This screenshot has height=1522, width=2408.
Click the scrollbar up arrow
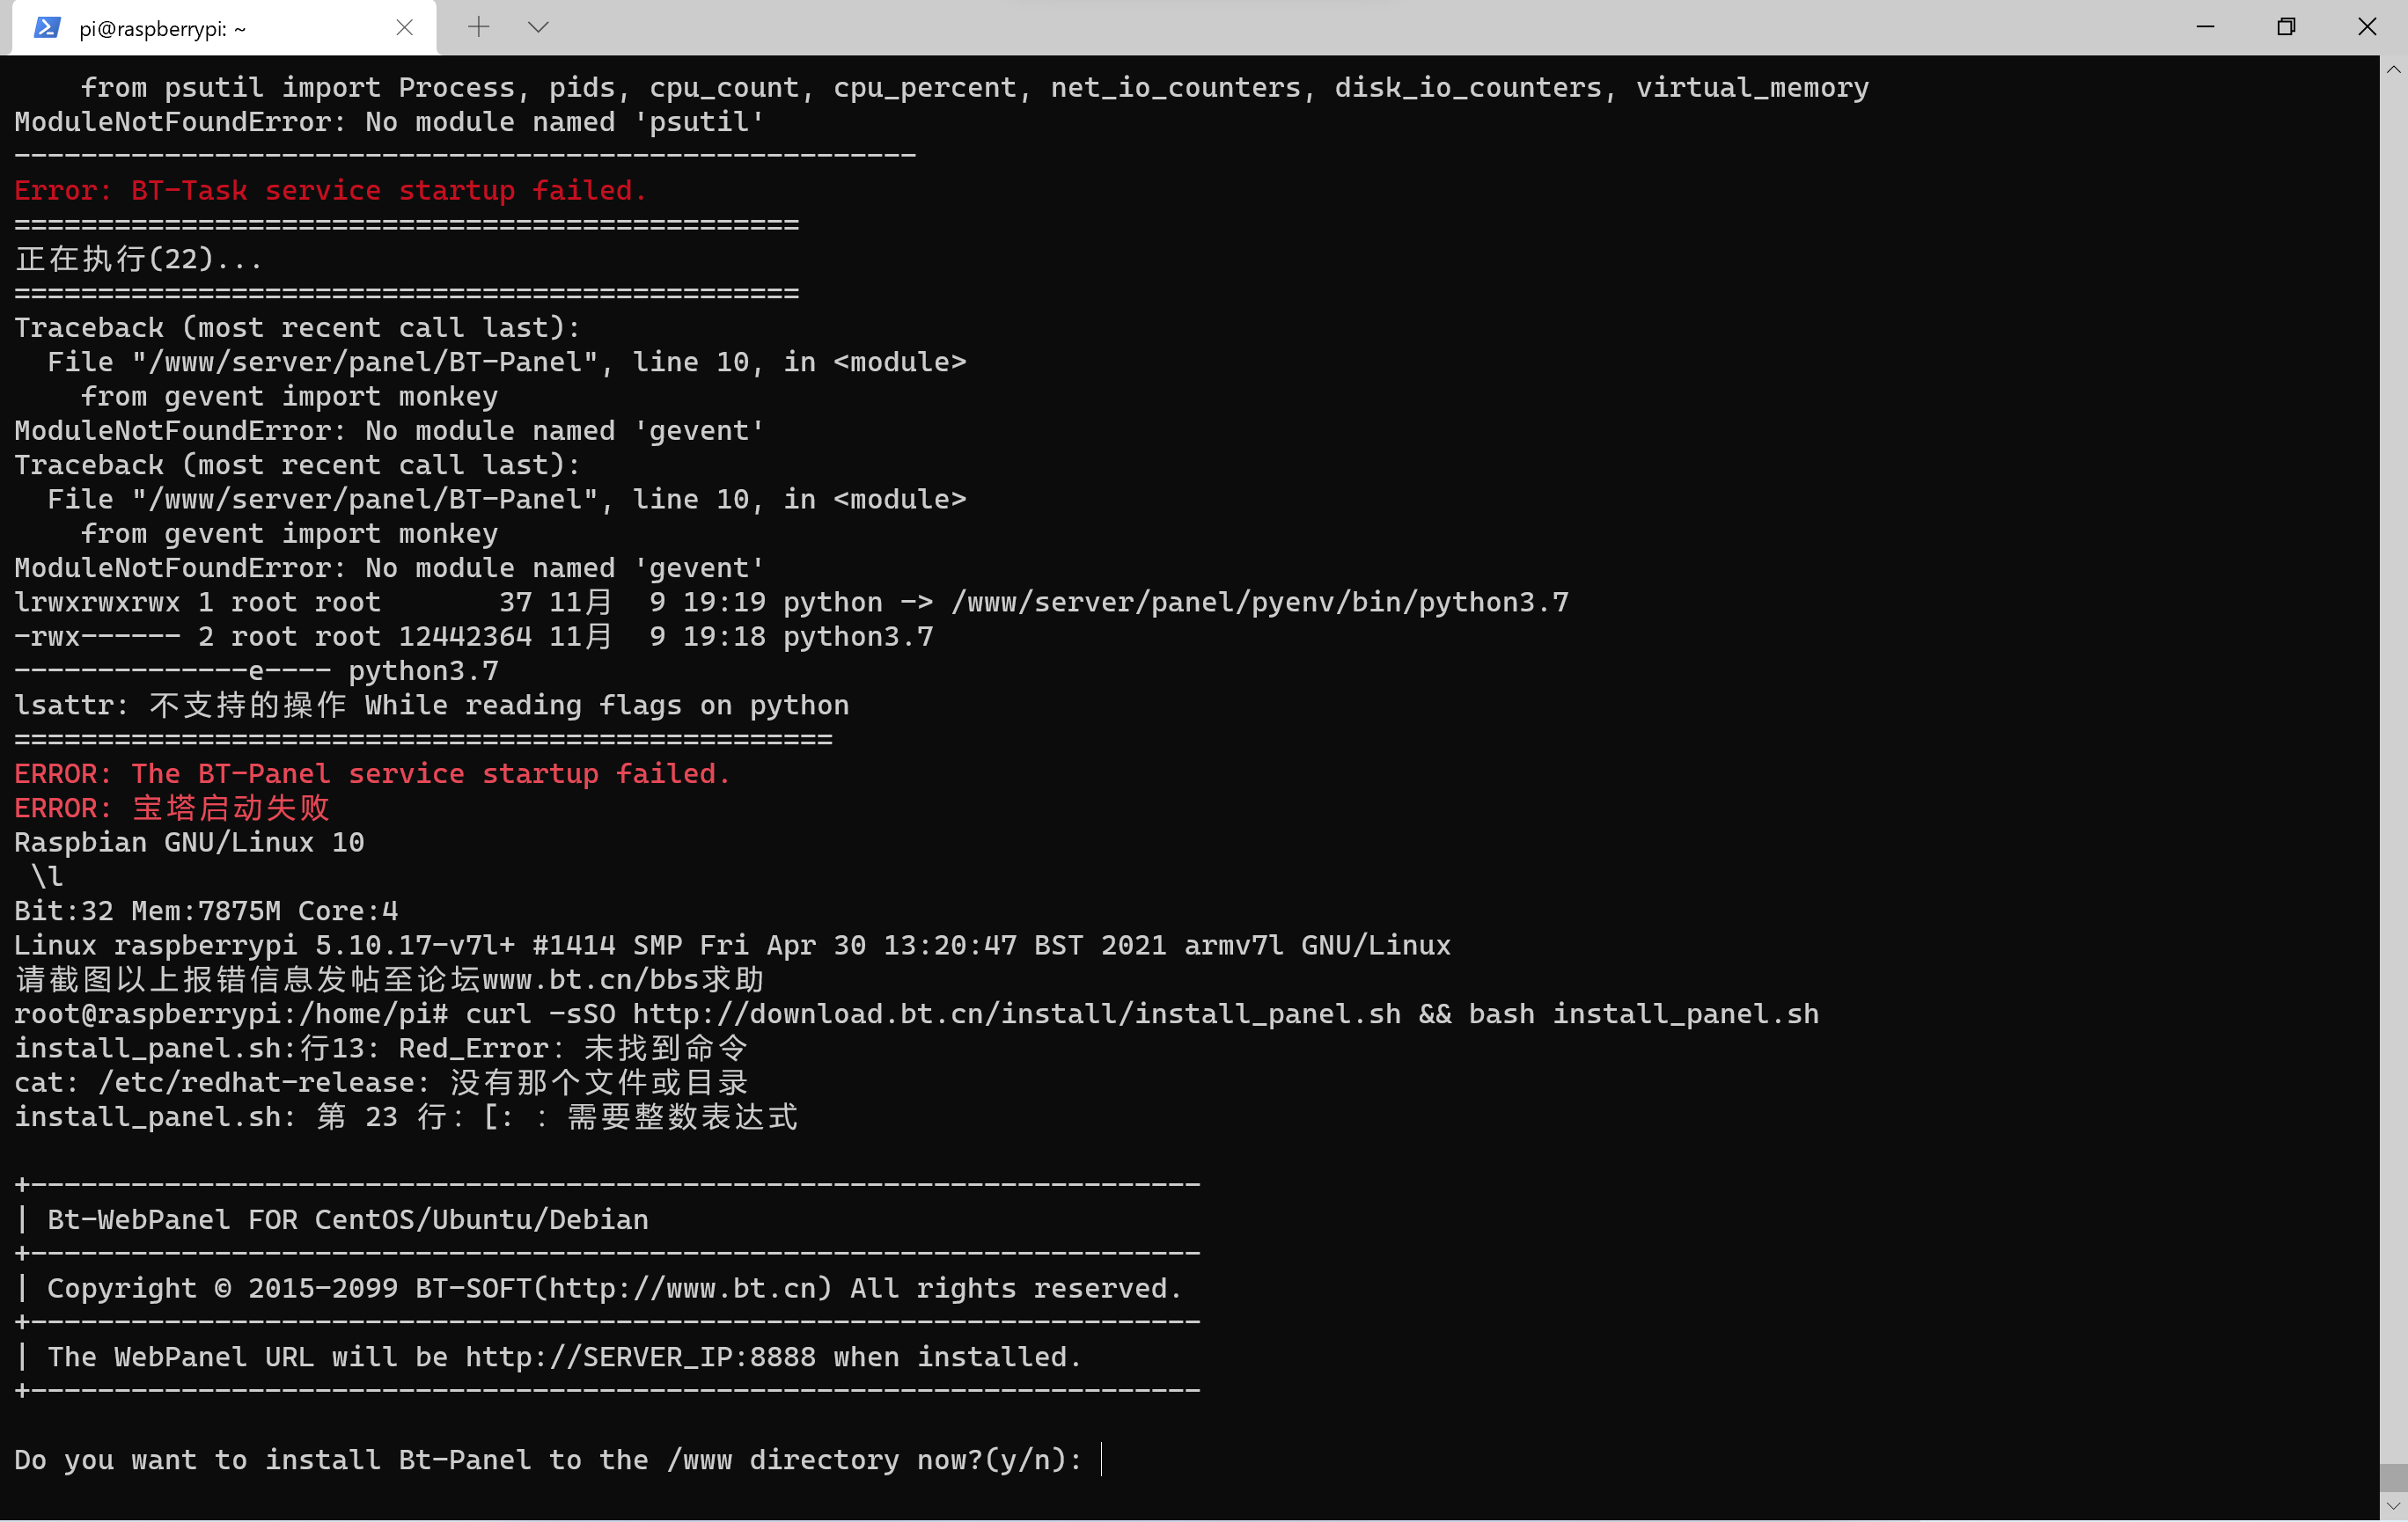[x=2393, y=69]
